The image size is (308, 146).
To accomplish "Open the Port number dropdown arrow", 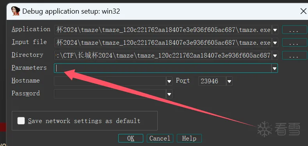I will pos(229,81).
